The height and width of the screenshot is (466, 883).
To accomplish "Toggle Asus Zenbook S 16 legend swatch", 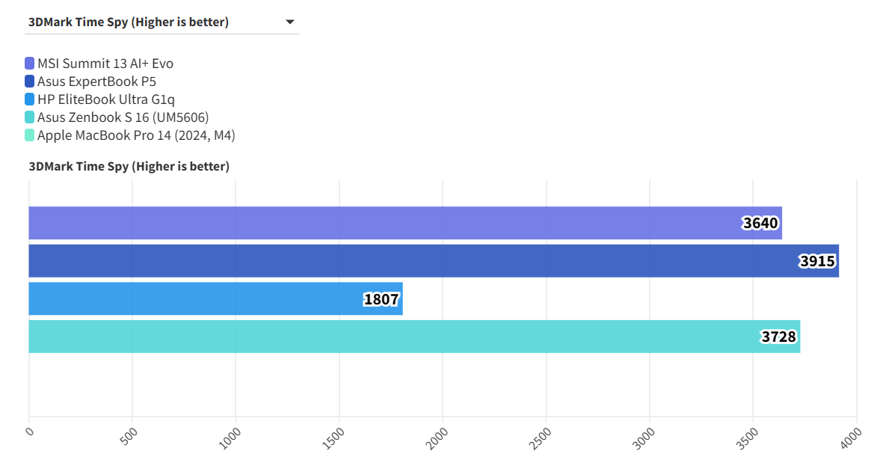I will point(30,117).
